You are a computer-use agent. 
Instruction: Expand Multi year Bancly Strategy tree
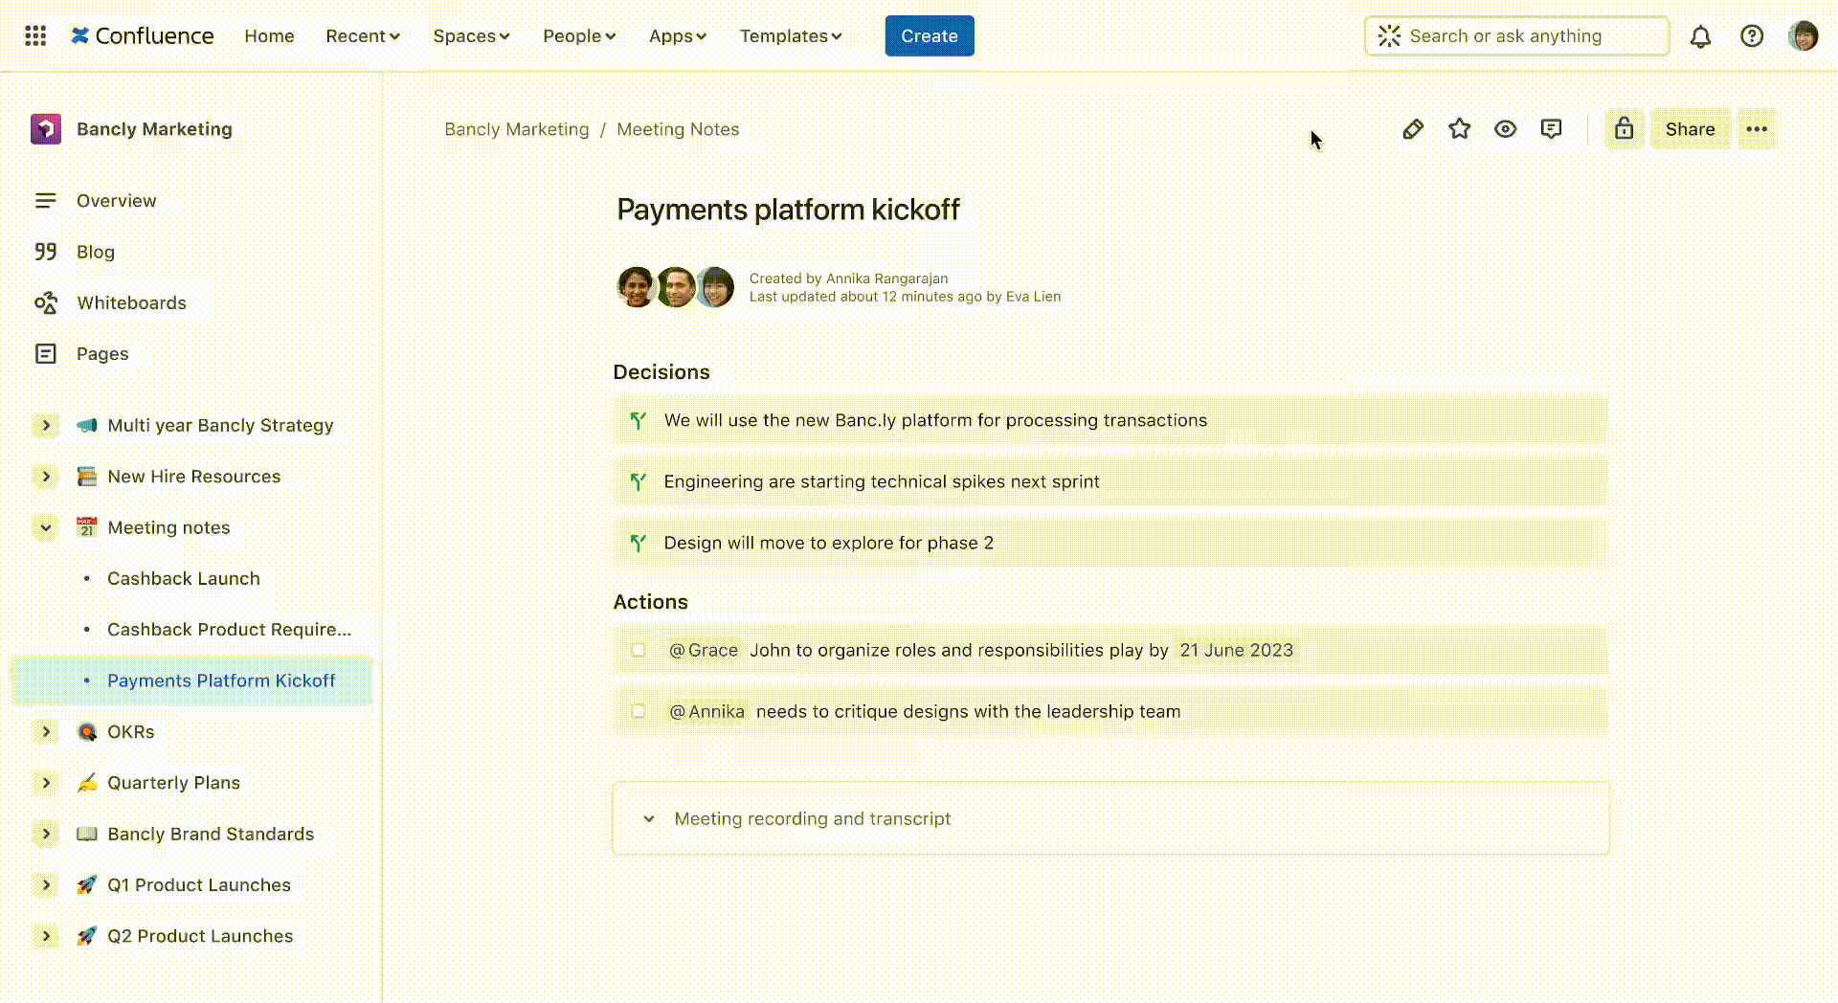(x=46, y=425)
